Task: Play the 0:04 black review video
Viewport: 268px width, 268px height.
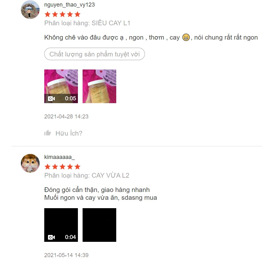Action: point(61,225)
